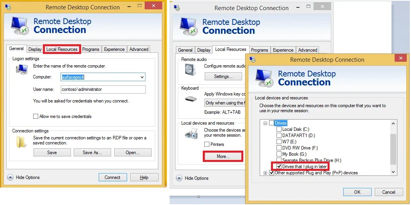This screenshot has height=205, width=411.
Task: Click the surfacepro4 computer name text
Action: coord(73,77)
